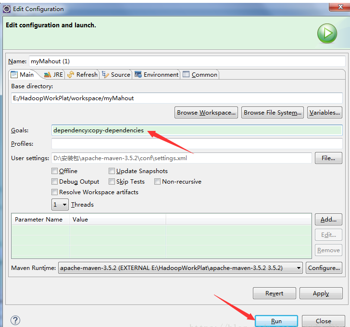350x327 pixels.
Task: Open the Common tab
Action: tap(200, 75)
